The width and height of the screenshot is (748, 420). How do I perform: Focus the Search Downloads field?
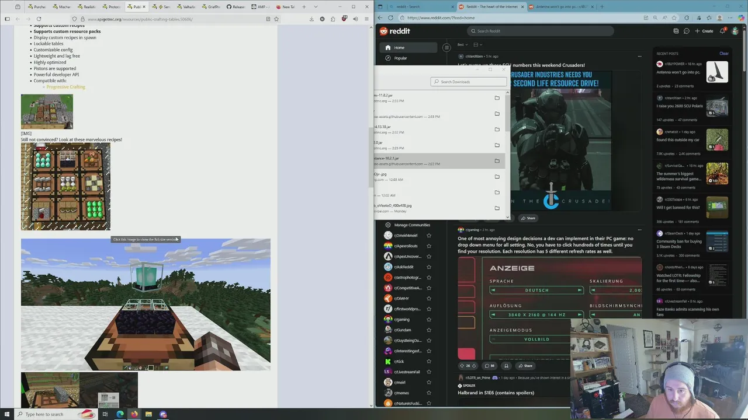[469, 82]
